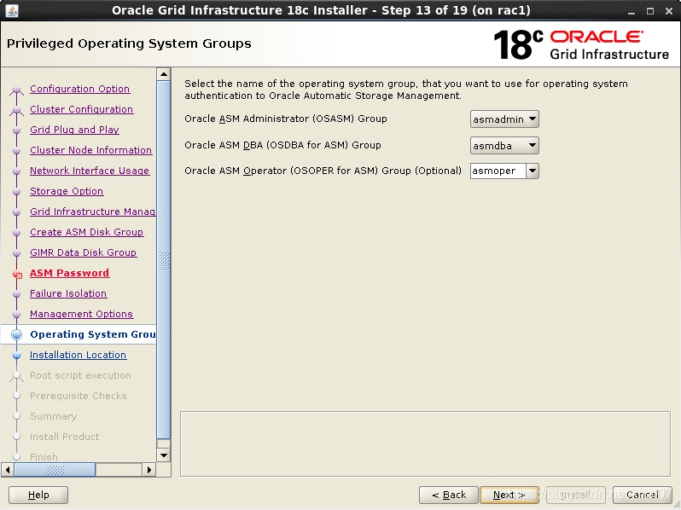Click the Help button
This screenshot has width=681, height=510.
(x=38, y=495)
